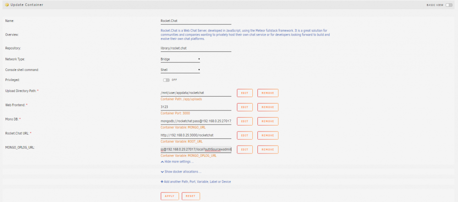Click the Web Frontend port field

196,107
